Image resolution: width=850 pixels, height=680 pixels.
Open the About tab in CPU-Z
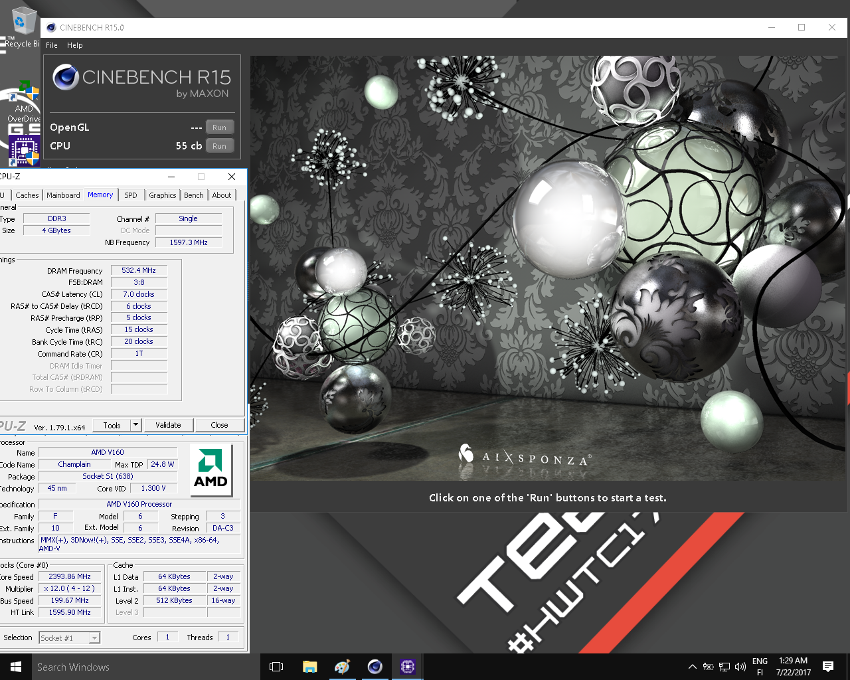(222, 195)
